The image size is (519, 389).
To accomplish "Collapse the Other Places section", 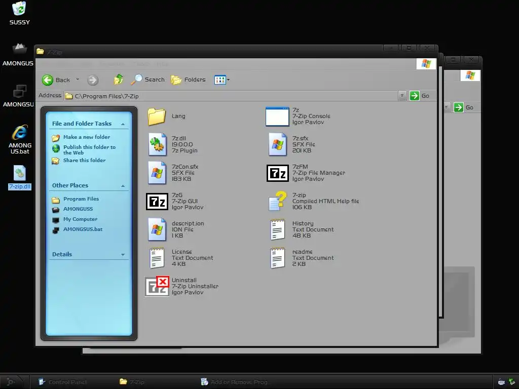I will 123,186.
